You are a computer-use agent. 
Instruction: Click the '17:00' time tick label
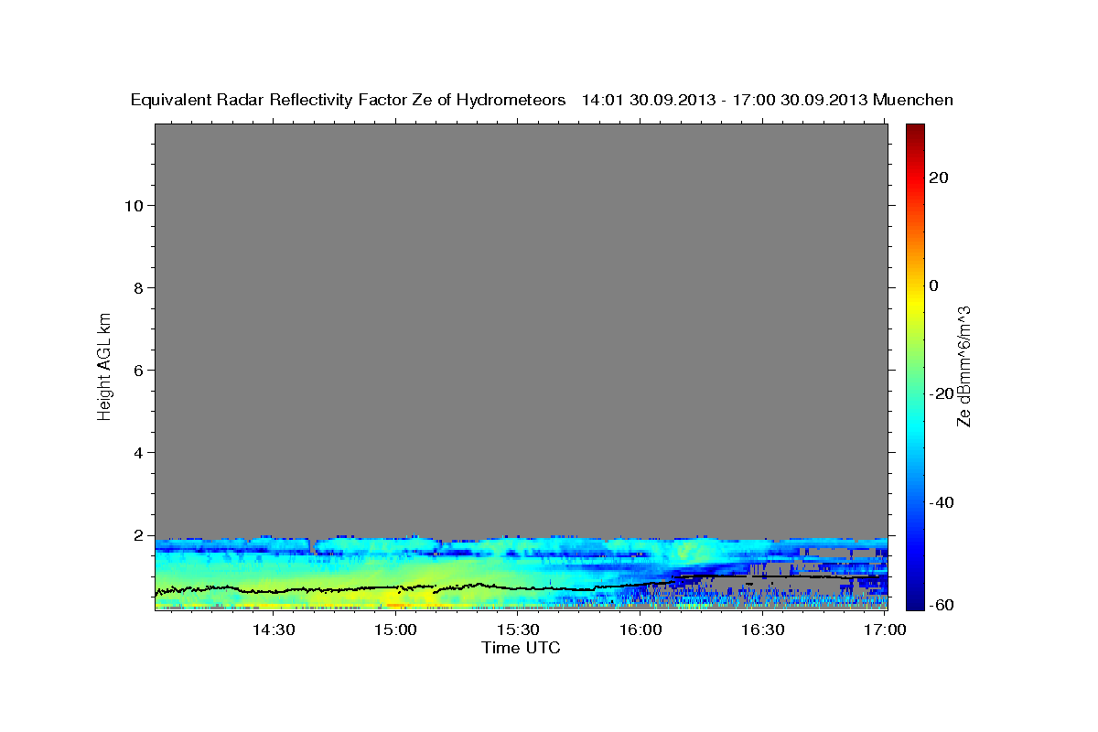pos(884,630)
